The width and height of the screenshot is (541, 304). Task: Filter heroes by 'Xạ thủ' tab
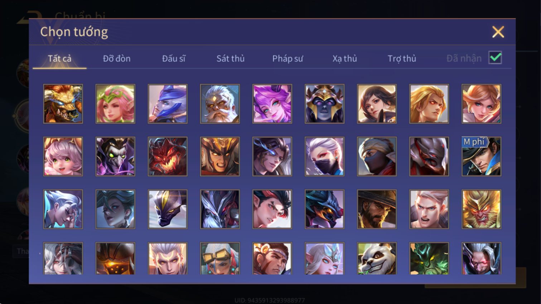[344, 58]
